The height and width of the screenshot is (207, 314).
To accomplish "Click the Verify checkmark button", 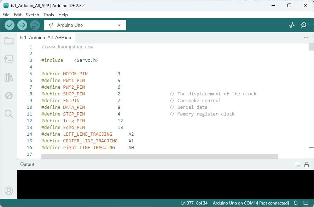I will click(x=10, y=25).
